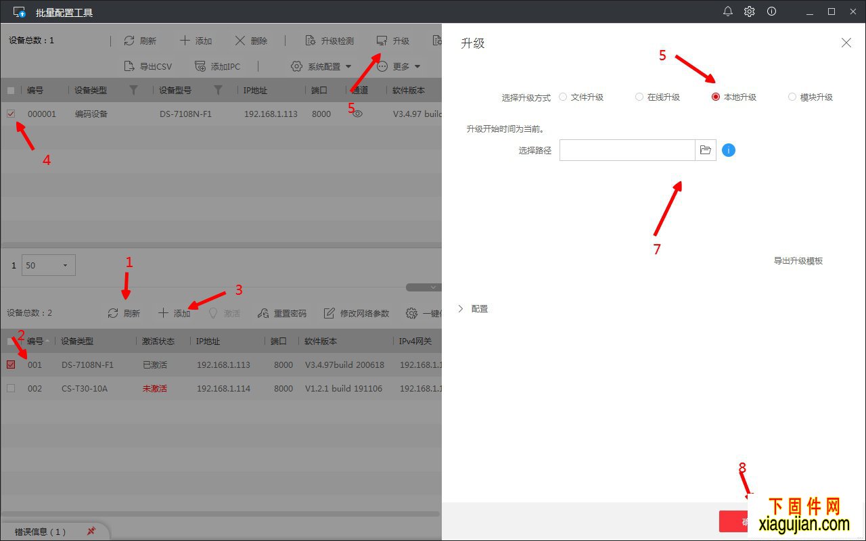Click the 选择路径 input field
The image size is (866, 541).
pos(627,150)
